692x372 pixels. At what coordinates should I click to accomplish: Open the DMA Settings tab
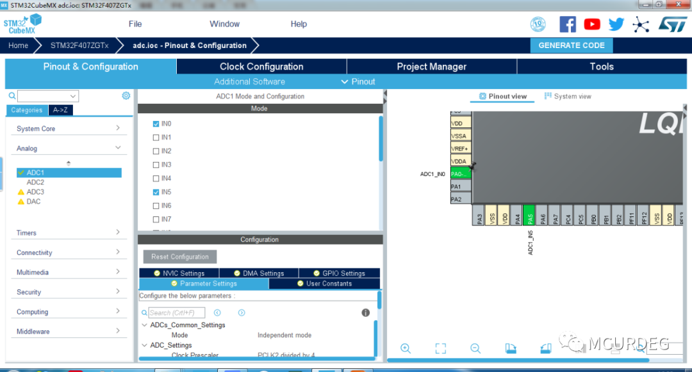(259, 273)
